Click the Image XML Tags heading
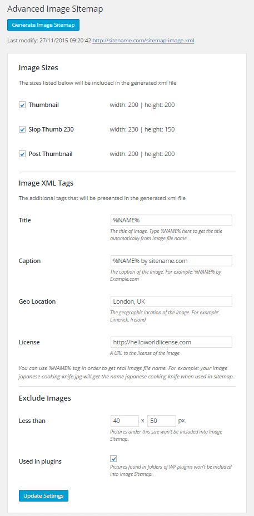Screen dimensions: 254x516 point(46,183)
